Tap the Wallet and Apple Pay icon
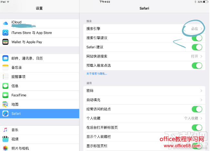The height and width of the screenshot is (151, 210). 5,42
